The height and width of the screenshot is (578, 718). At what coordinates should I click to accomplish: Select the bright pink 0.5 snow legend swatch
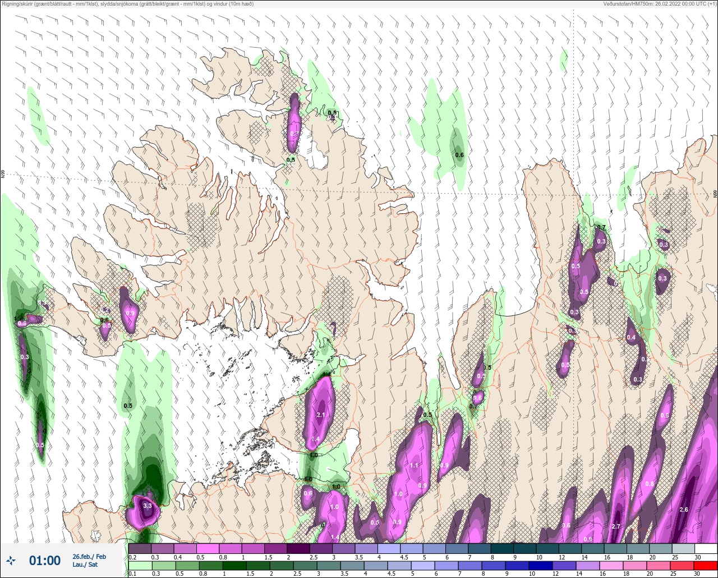(208, 548)
